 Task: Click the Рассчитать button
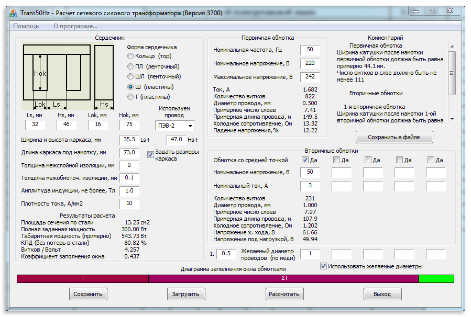[284, 294]
